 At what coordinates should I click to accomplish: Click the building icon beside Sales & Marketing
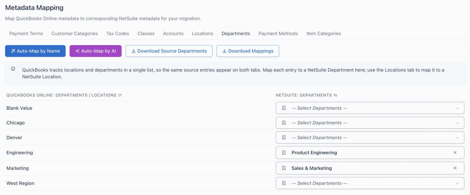pyautogui.click(x=284, y=168)
